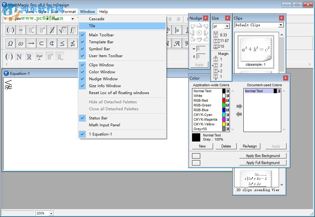315x217 pixels.
Task: Click the Apply Box Background button
Action: tap(263, 155)
